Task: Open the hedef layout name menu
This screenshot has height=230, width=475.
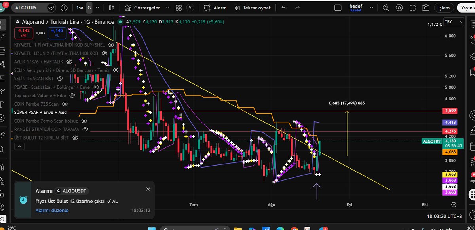Action: click(356, 8)
